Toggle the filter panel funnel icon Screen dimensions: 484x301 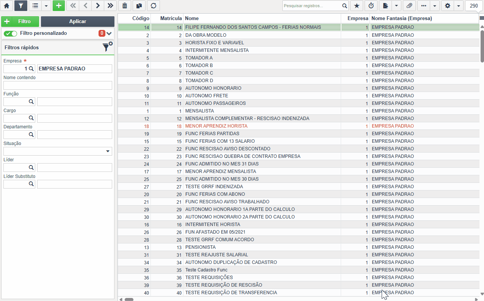tap(21, 6)
